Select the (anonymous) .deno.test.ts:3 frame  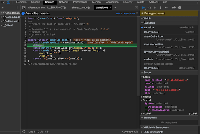point(169,68)
